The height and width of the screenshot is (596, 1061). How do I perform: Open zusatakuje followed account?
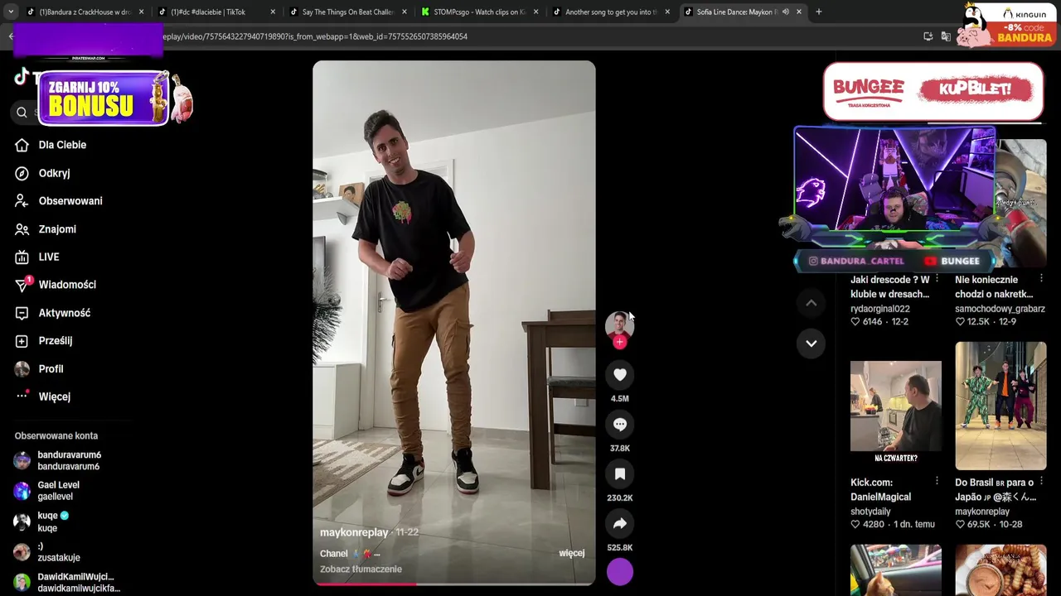pyautogui.click(x=58, y=552)
